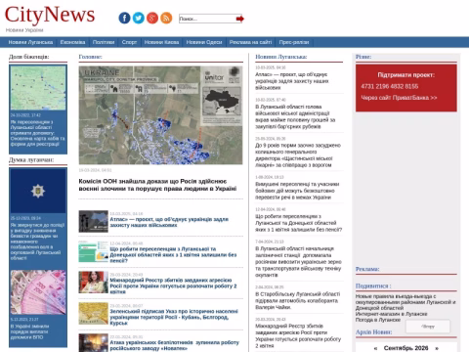
Task: Open Новини Одеси menu item
Action: pyautogui.click(x=204, y=42)
